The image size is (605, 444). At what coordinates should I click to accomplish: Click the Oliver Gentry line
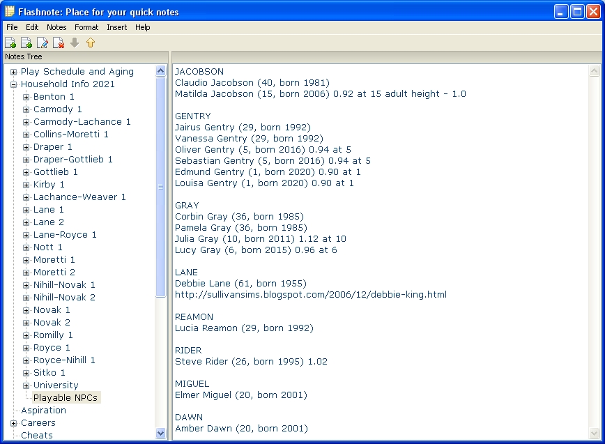point(263,150)
